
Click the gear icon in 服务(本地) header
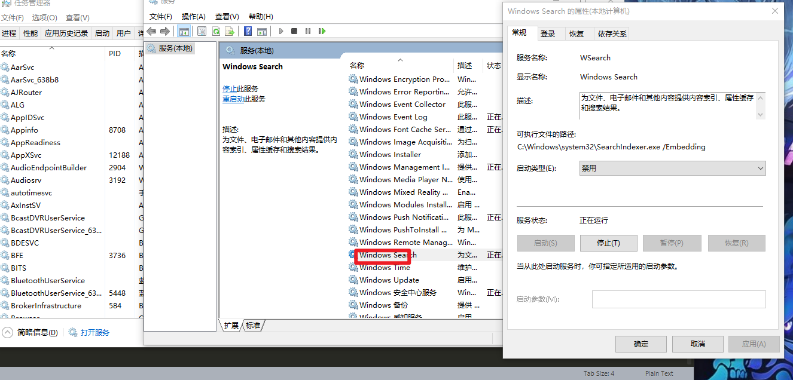pyautogui.click(x=230, y=51)
